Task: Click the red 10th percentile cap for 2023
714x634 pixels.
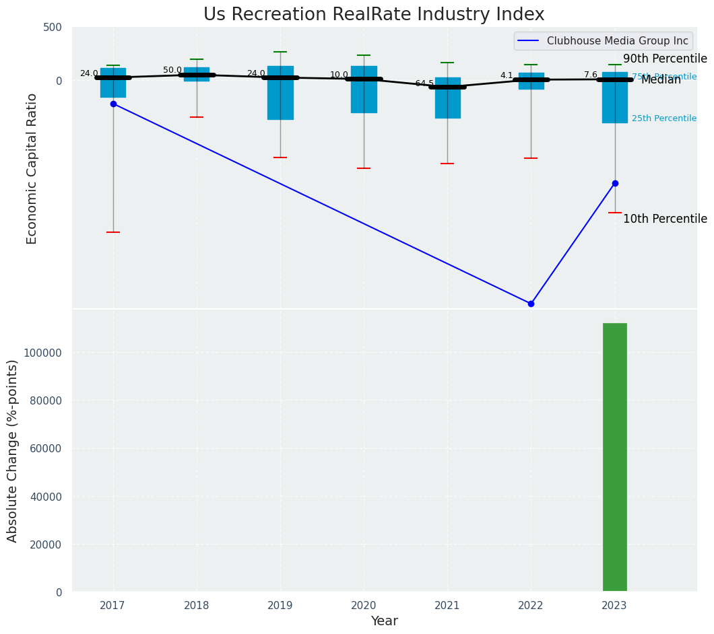Action: [x=615, y=213]
